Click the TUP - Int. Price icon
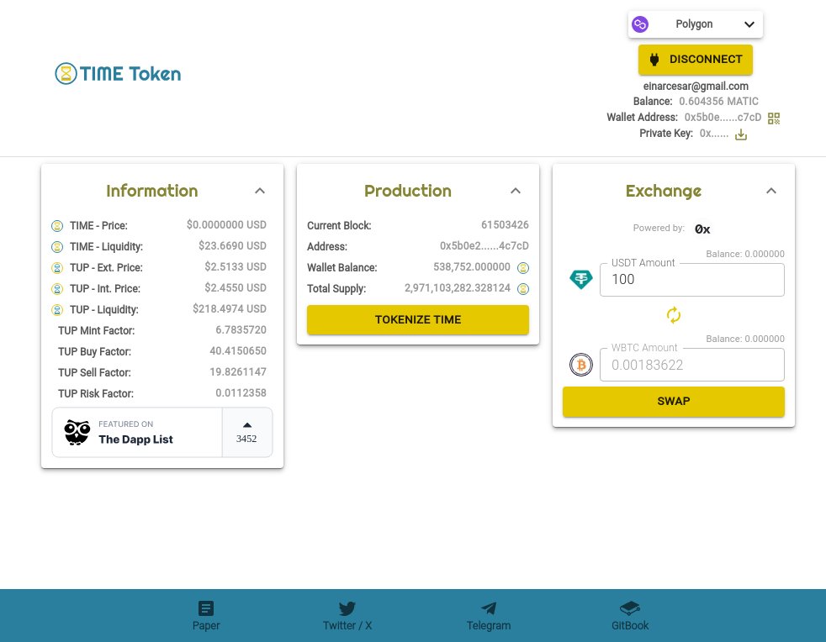Screen dimensions: 826x642 (x=57, y=289)
